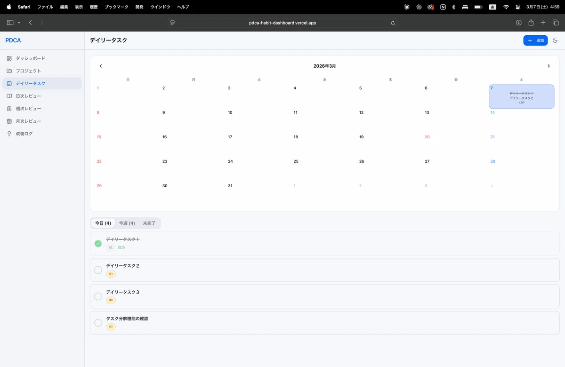Mark デイリータスク２ as complete
The height and width of the screenshot is (367, 565).
coord(98,270)
